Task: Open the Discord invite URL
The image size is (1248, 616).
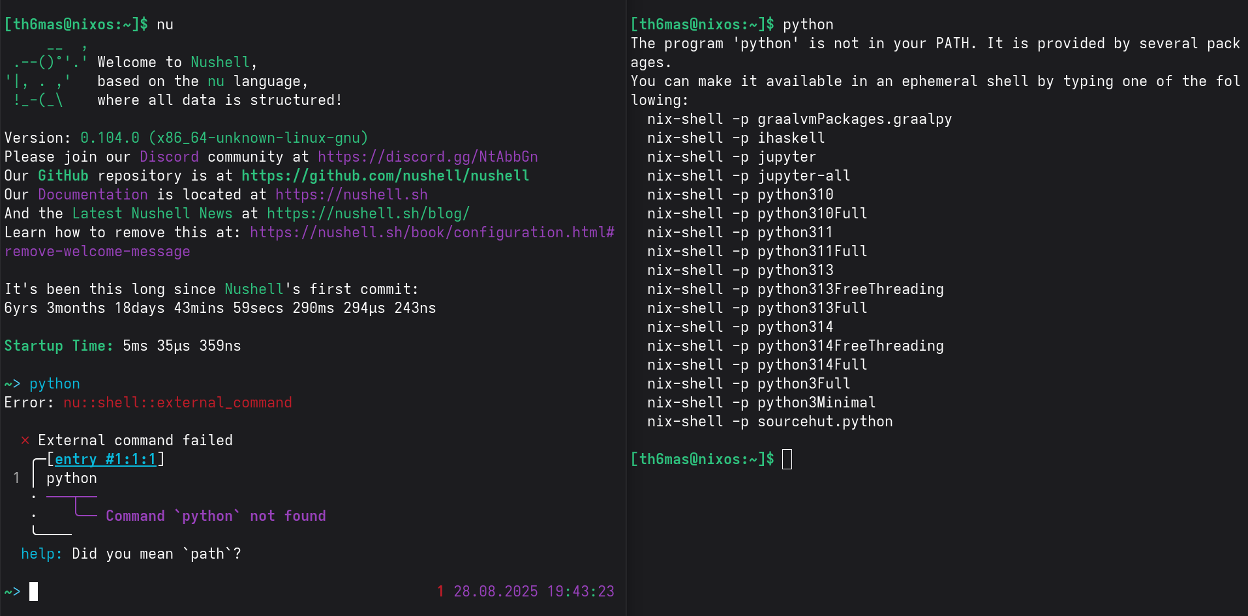Action: pos(427,157)
